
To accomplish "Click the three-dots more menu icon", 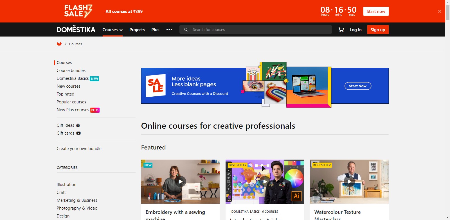I will tap(169, 30).
